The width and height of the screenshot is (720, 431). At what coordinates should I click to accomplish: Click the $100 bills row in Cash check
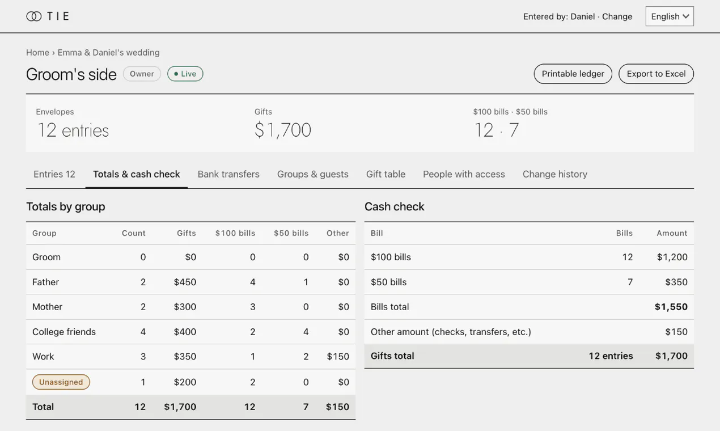pos(529,257)
